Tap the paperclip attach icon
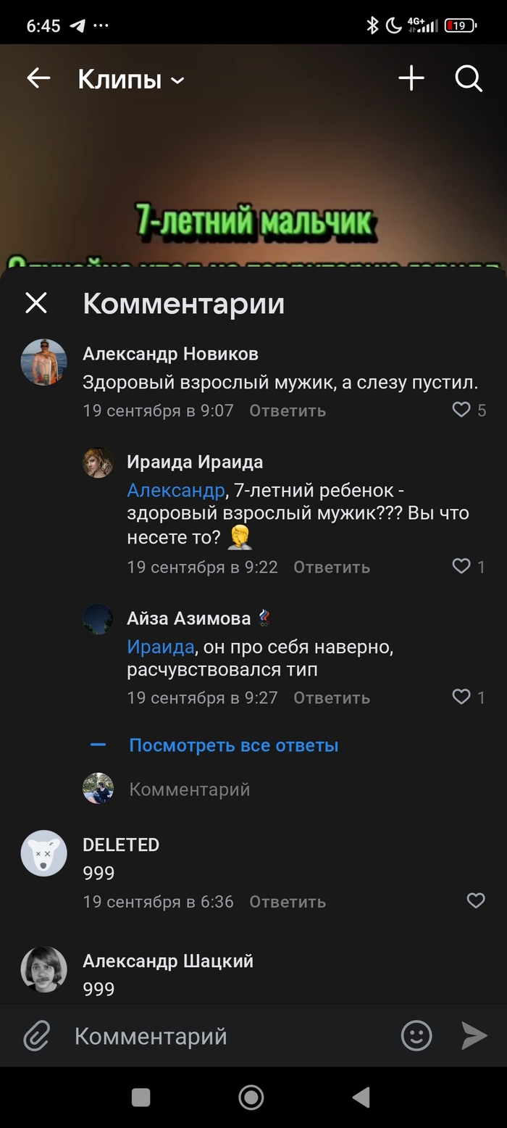 click(37, 1036)
